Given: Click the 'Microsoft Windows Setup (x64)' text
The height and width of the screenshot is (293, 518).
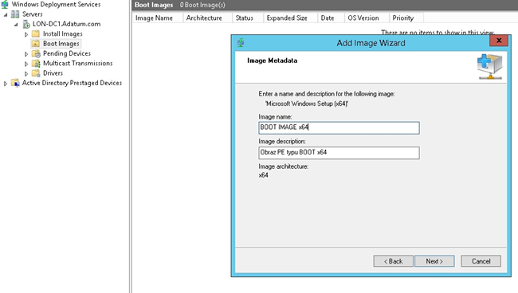Looking at the screenshot, I should [307, 104].
